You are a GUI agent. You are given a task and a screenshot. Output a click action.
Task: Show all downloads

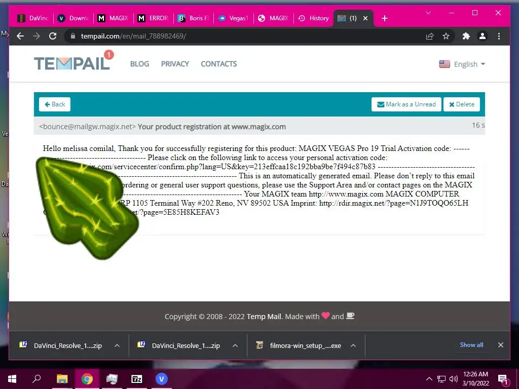[471, 344]
